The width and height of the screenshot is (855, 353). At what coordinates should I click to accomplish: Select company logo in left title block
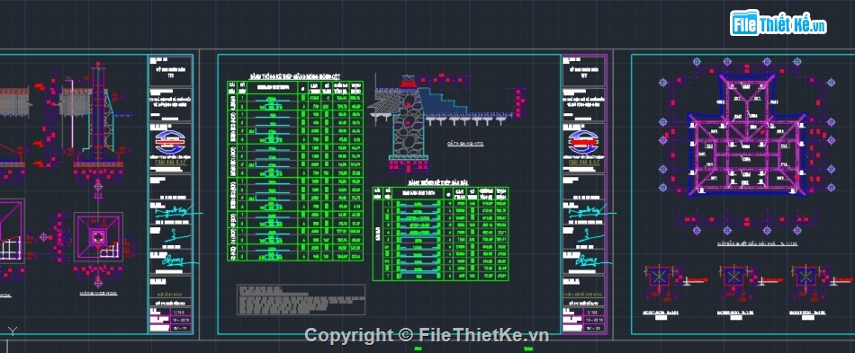coord(170,143)
